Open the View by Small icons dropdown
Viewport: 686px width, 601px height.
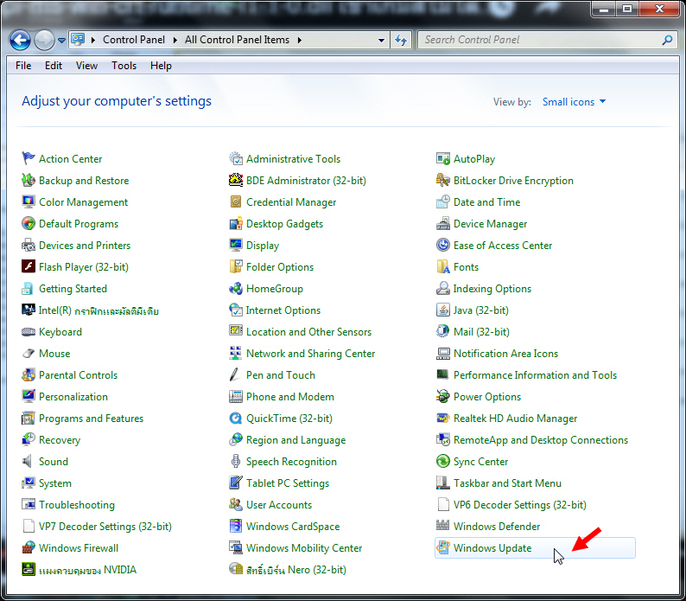[x=574, y=102]
